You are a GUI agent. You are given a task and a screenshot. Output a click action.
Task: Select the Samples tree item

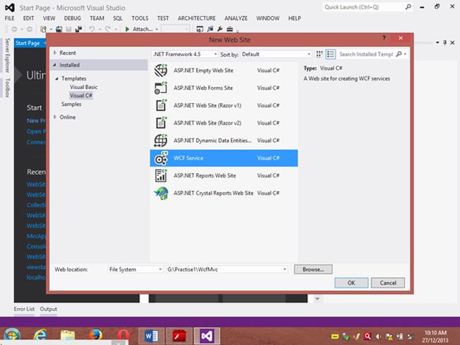click(x=71, y=104)
